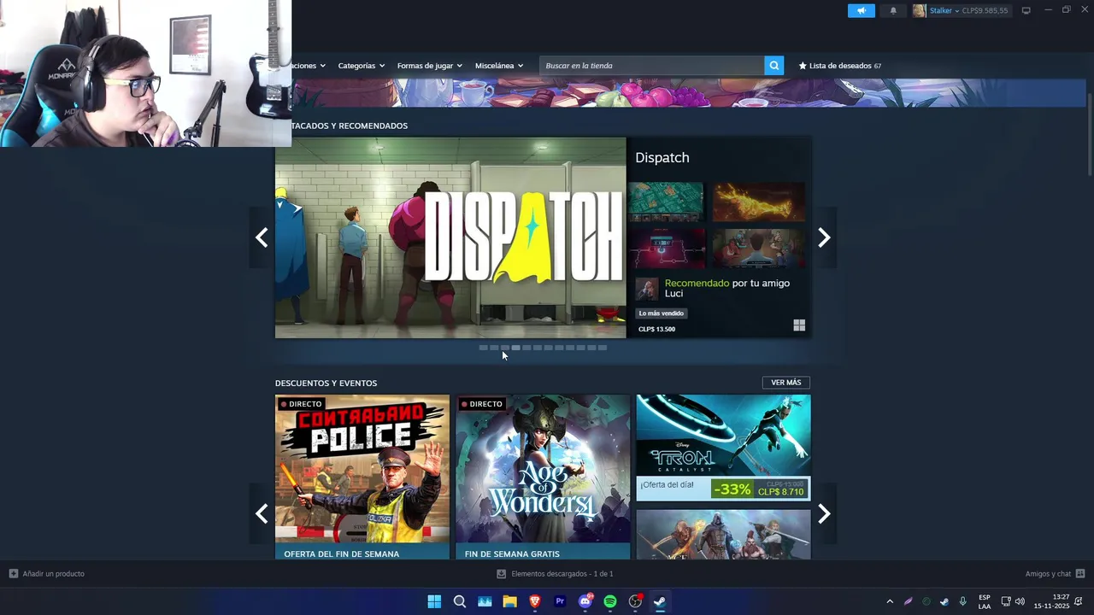Click the Stalker profile avatar
The image size is (1094, 615).
pos(920,10)
